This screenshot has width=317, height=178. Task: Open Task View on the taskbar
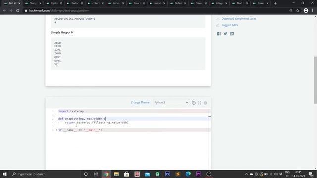96,174
